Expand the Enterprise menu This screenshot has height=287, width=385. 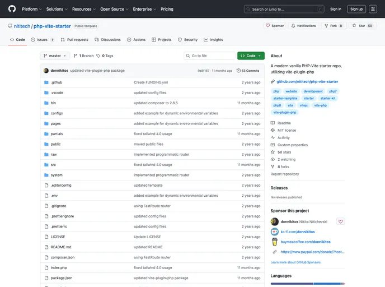coord(144,9)
